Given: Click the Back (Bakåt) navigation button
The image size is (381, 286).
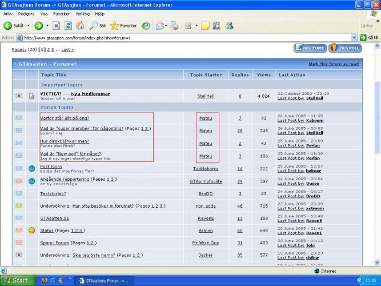Looking at the screenshot, I should [x=14, y=26].
